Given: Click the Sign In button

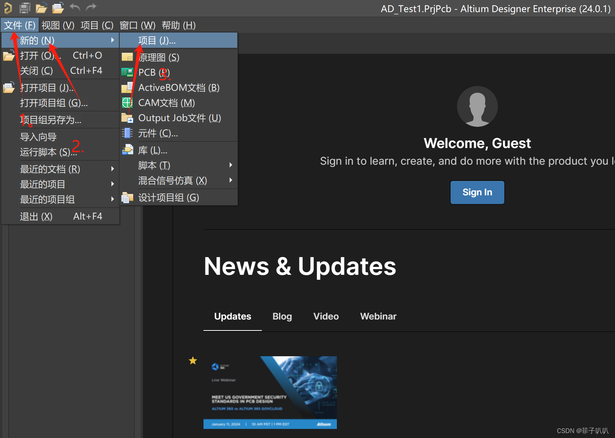Looking at the screenshot, I should [477, 192].
